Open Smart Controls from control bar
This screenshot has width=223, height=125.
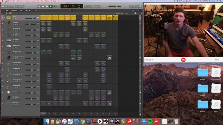tap(16, 6)
